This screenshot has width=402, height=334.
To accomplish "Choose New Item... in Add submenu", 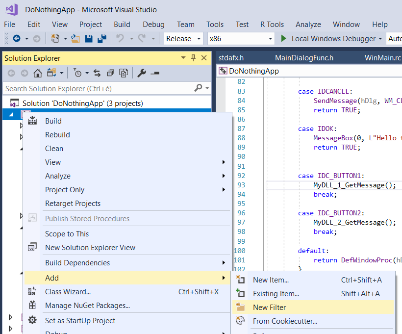I will (x=313, y=280).
